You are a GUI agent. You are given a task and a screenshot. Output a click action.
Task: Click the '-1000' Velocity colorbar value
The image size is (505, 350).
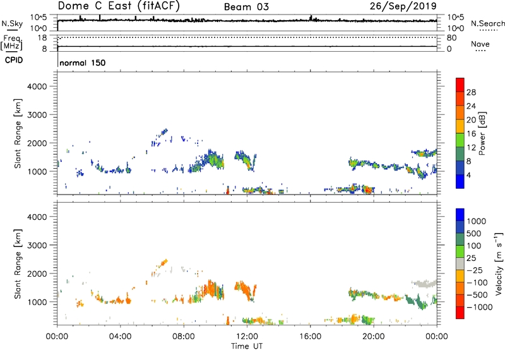click(x=479, y=307)
